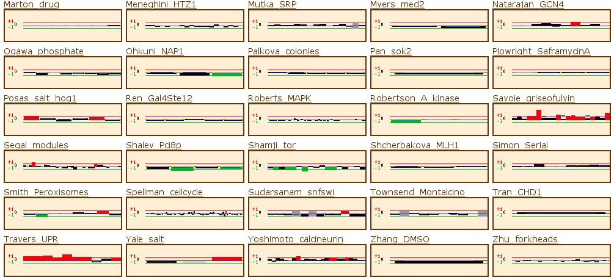Open the Smith_Peroxisomes expression chart
This screenshot has height=280, width=614.
click(x=63, y=214)
